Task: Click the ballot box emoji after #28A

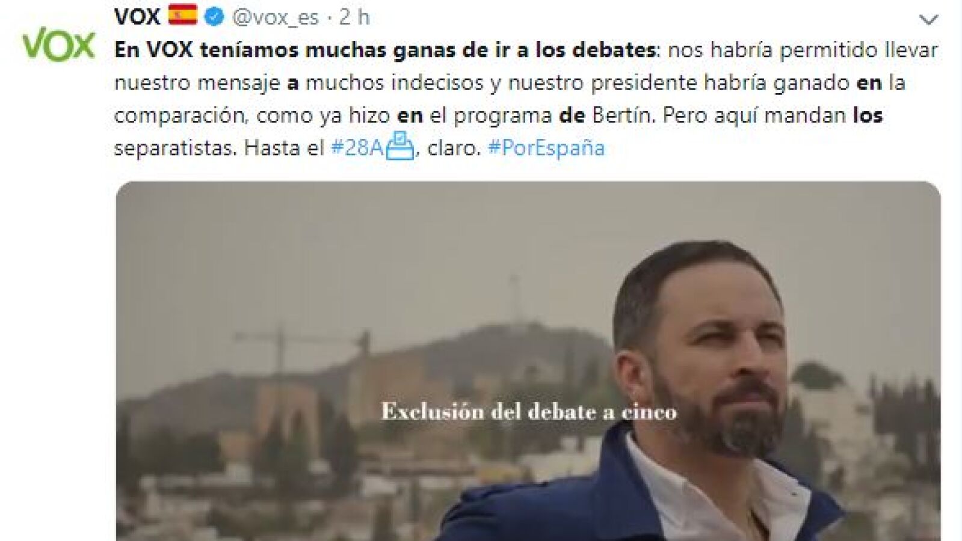Action: [x=399, y=146]
